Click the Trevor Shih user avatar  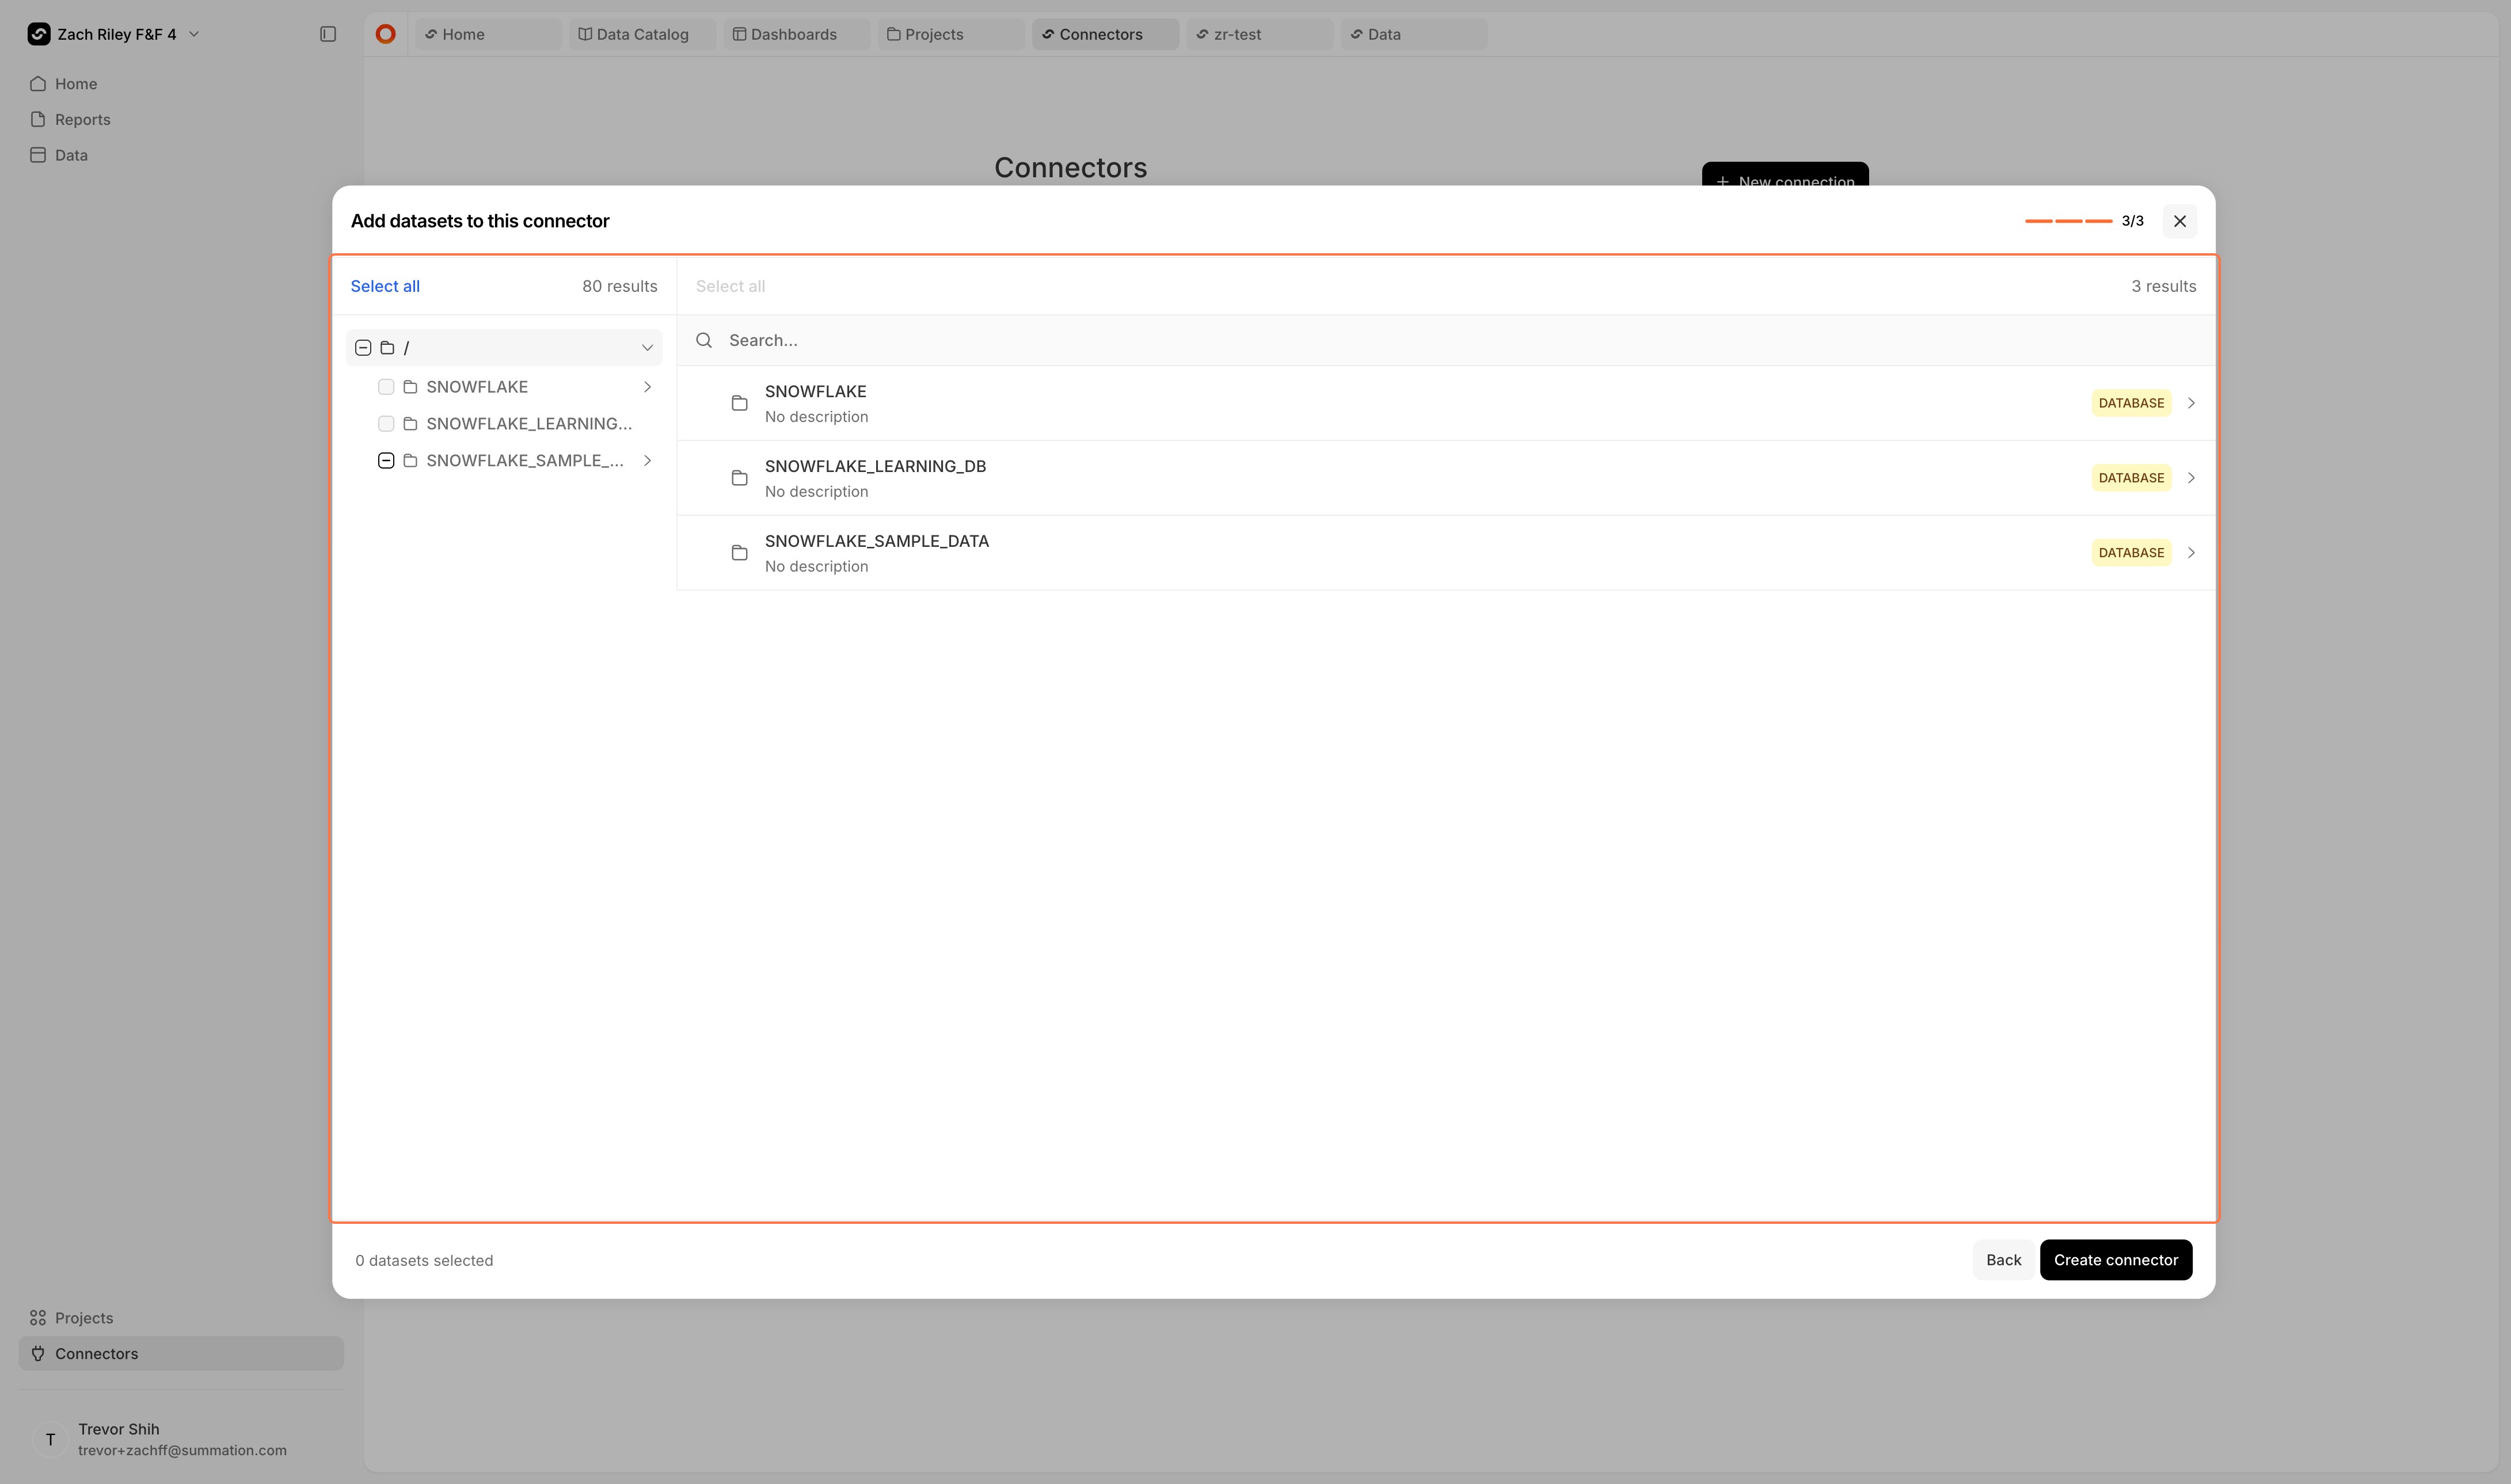tap(50, 1440)
